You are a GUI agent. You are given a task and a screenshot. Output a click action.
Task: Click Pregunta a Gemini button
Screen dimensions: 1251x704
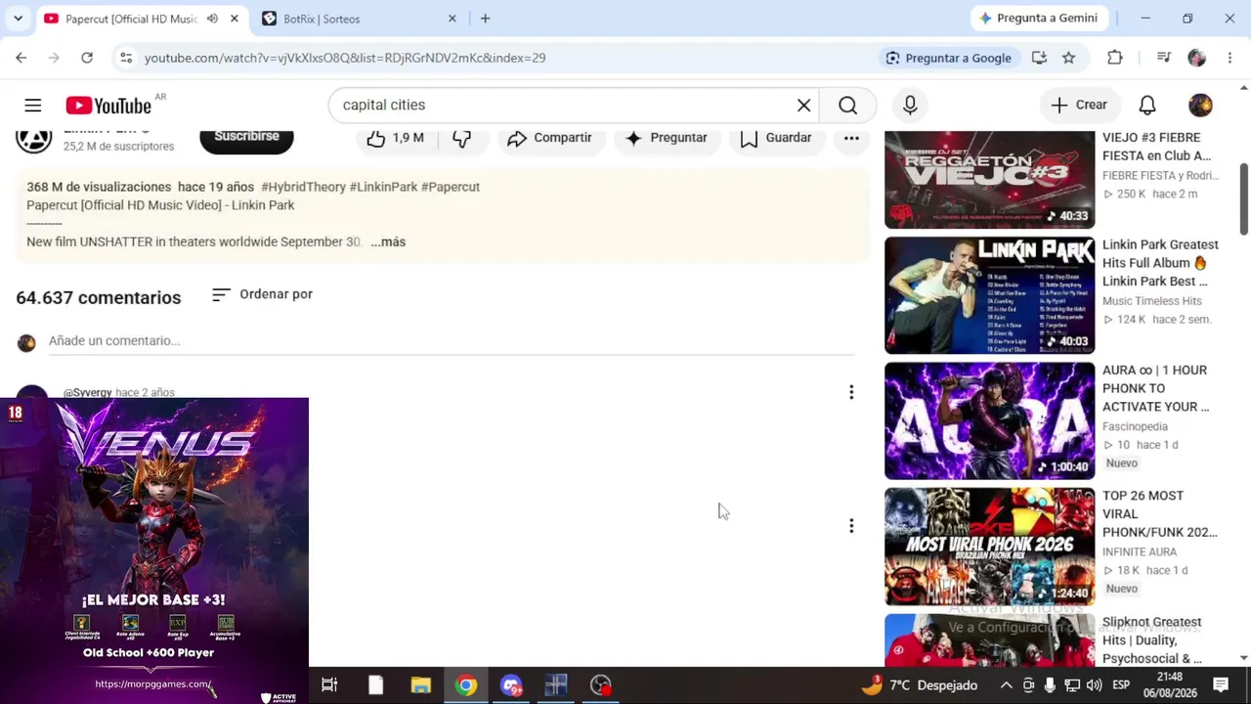point(1040,19)
